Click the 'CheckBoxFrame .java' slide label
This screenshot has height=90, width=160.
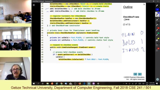point(131,18)
